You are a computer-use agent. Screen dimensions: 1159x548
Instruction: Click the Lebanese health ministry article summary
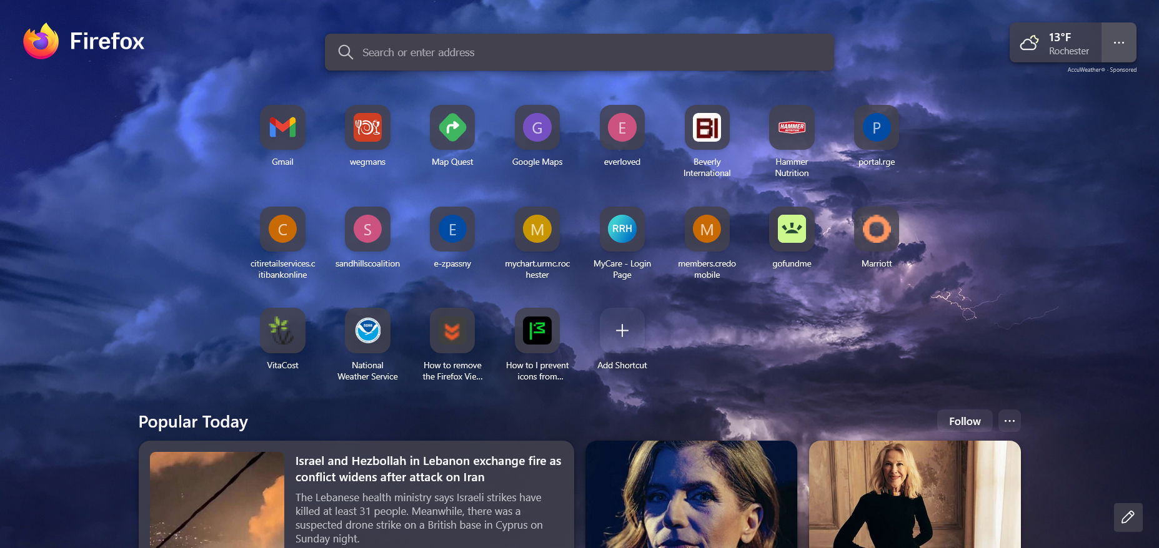point(419,518)
